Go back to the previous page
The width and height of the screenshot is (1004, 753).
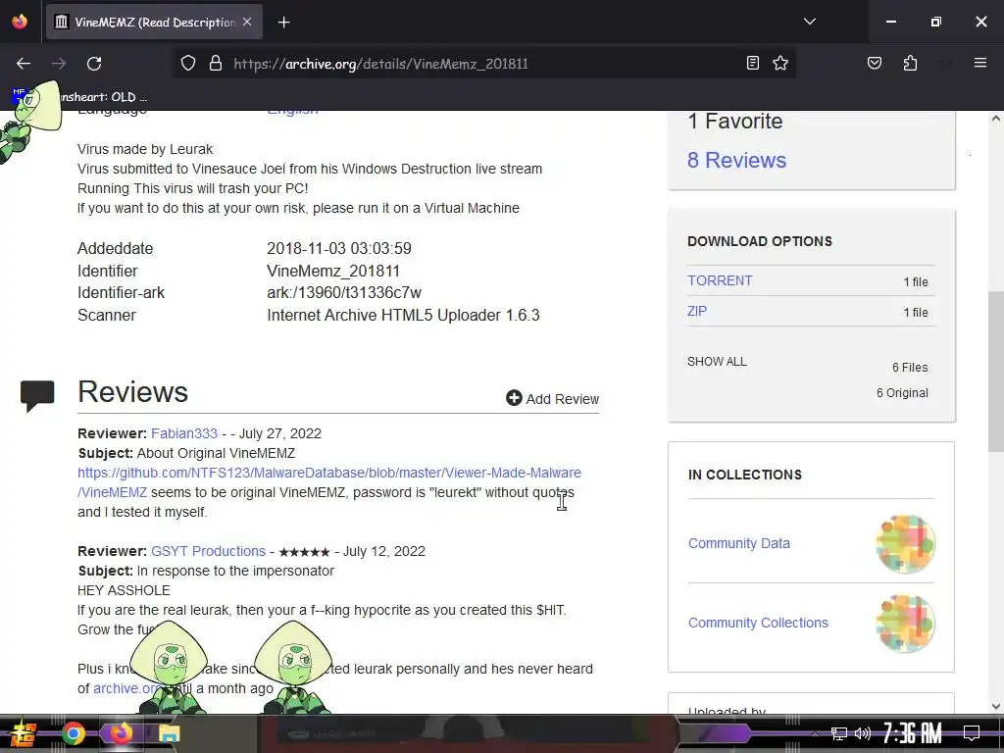[24, 64]
